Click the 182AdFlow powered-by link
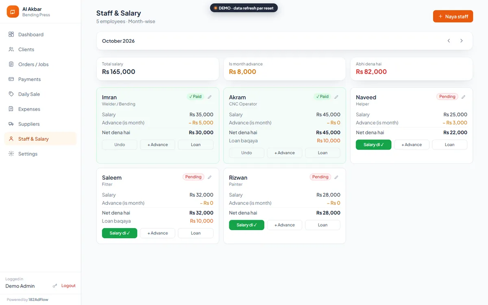Image resolution: width=488 pixels, height=305 pixels. tap(38, 300)
